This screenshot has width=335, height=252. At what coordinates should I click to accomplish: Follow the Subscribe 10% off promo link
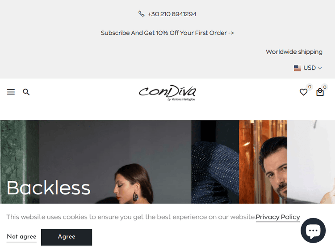[x=167, y=33]
